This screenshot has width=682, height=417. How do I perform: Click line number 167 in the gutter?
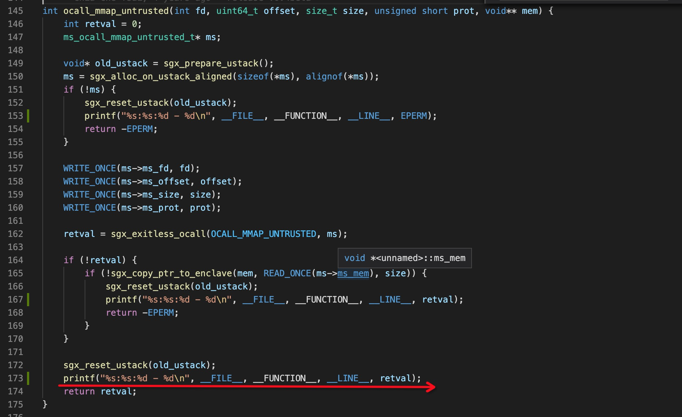point(15,300)
